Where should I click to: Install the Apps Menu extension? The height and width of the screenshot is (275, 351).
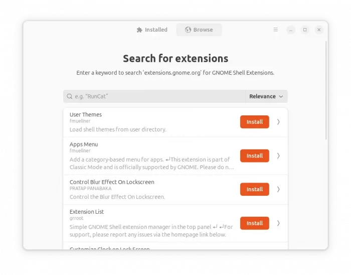click(254, 156)
